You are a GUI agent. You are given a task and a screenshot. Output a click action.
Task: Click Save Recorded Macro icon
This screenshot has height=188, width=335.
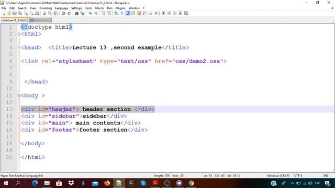point(186,14)
